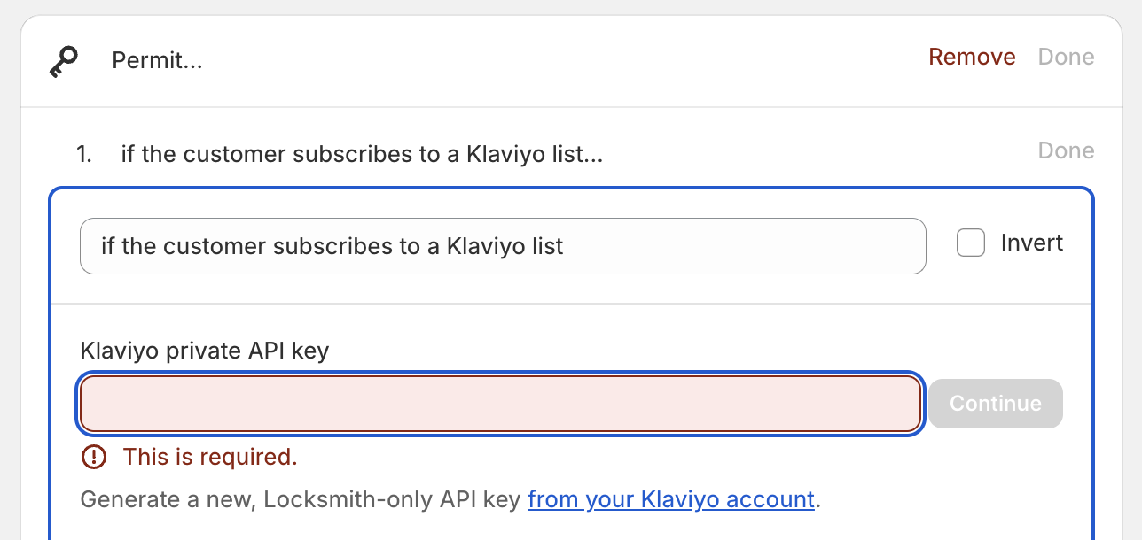The image size is (1142, 540).
Task: Click the grey Continue button
Action: tap(996, 404)
